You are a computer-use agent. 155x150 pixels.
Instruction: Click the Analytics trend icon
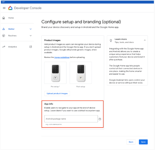pyautogui.click(x=4, y=47)
